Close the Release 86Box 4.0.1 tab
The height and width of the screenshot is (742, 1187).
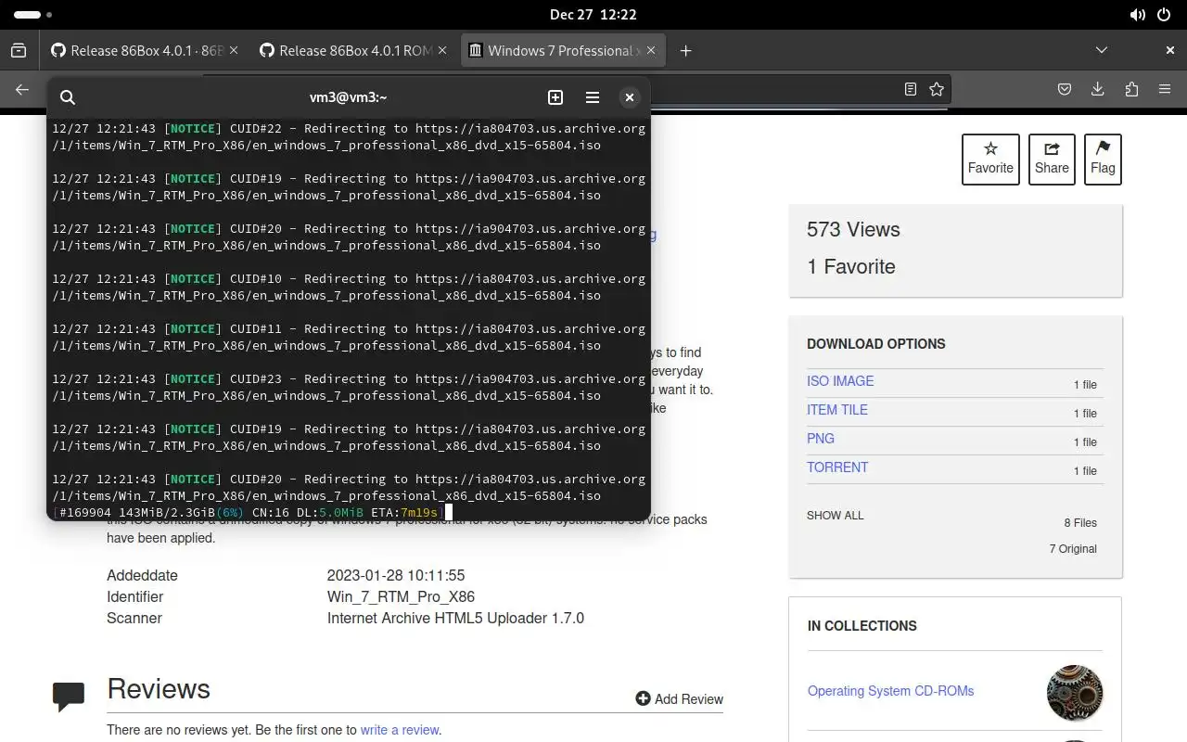234,51
